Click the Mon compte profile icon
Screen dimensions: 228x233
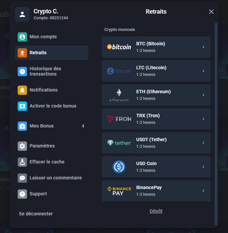click(x=22, y=37)
